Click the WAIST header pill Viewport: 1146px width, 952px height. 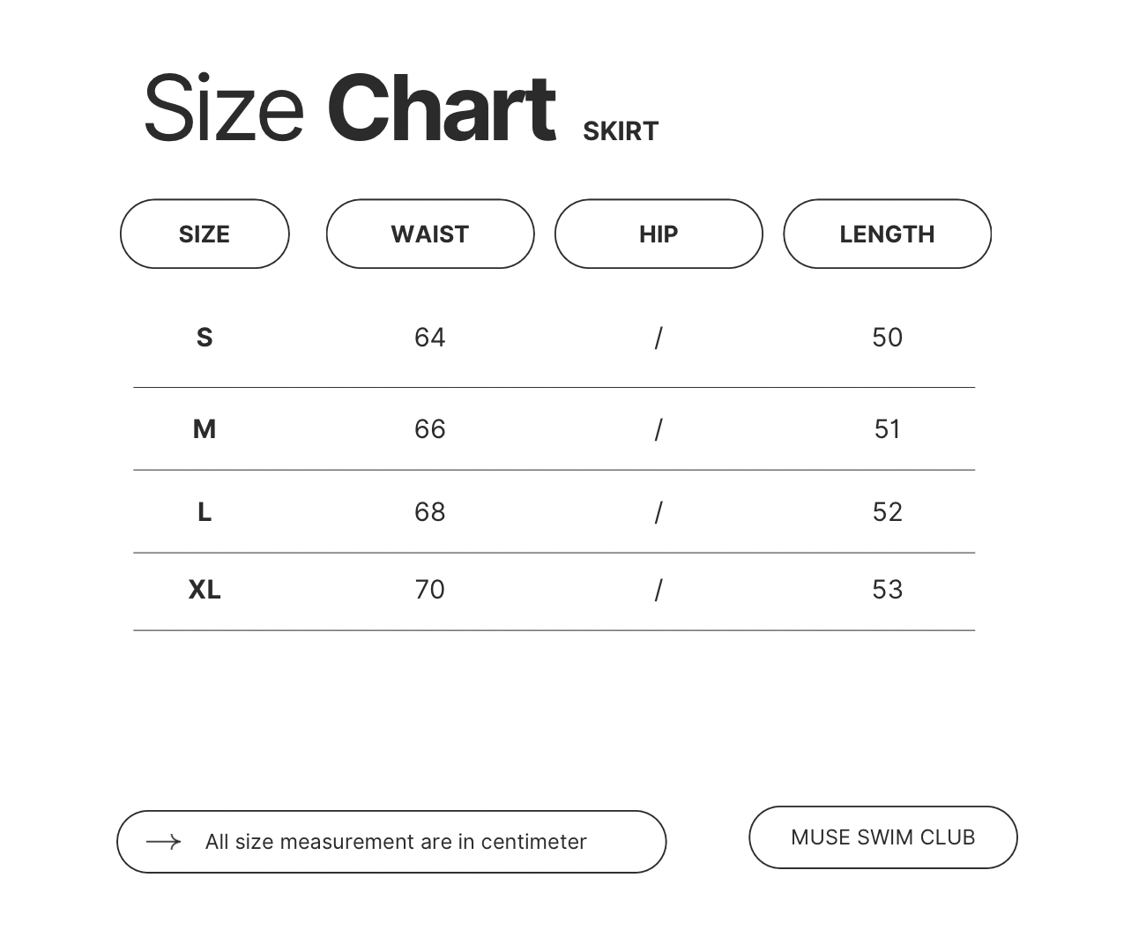coord(430,234)
